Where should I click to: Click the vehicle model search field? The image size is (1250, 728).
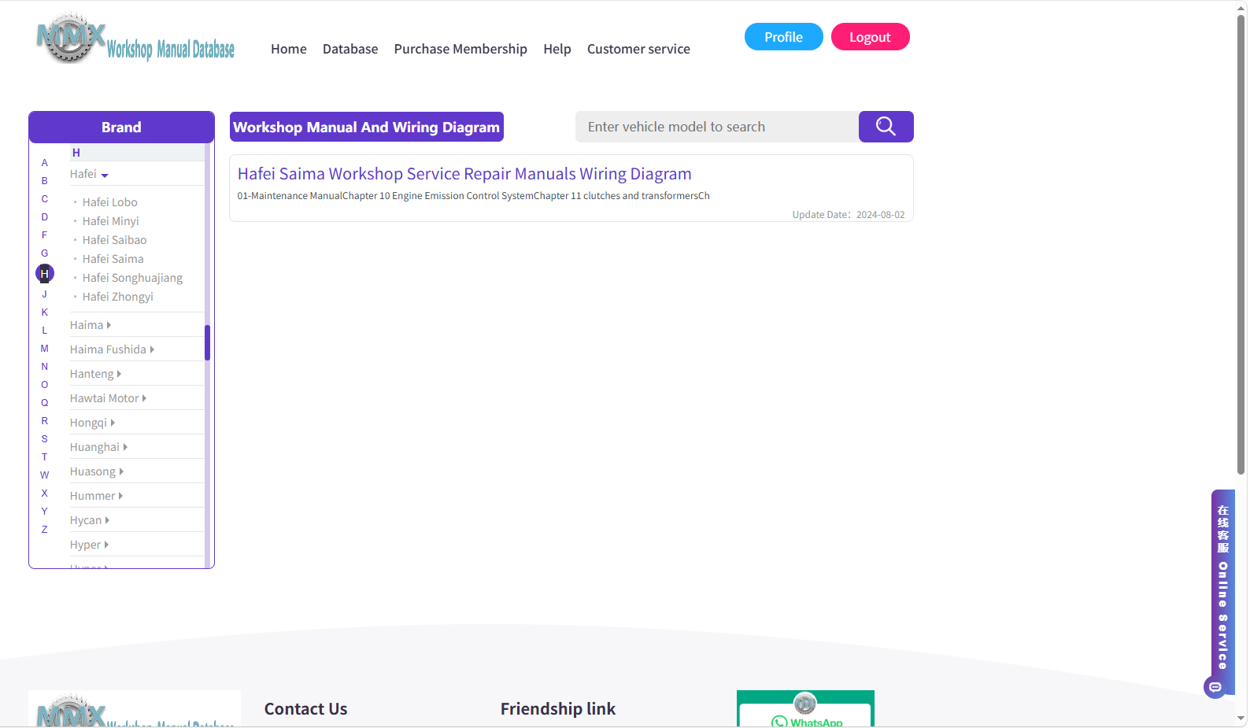[717, 127]
